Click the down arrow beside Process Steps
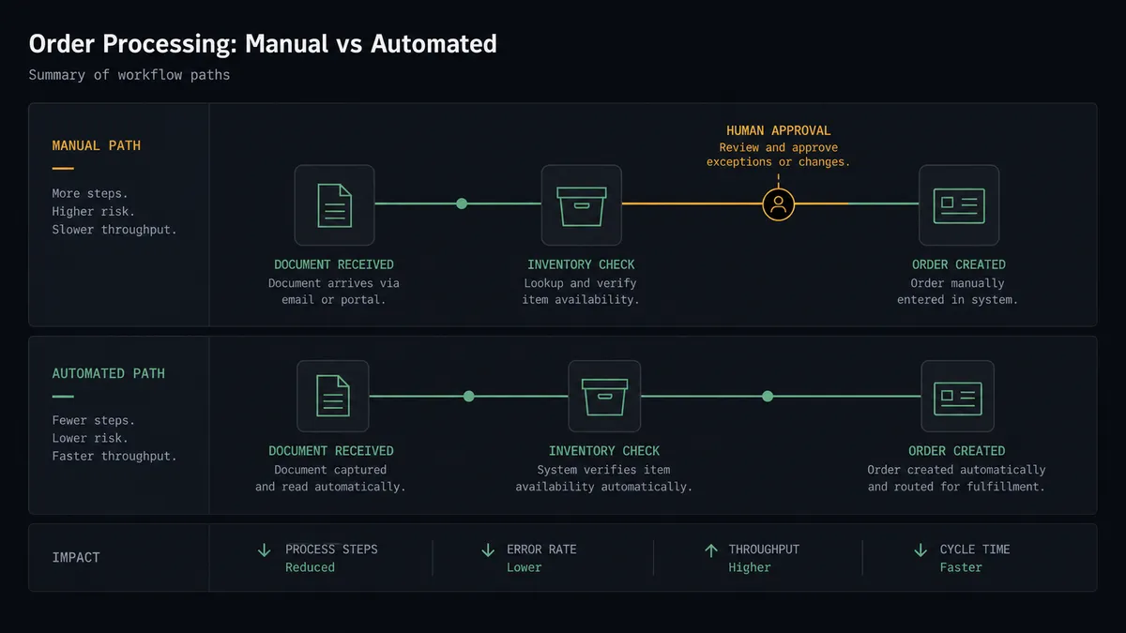 265,550
